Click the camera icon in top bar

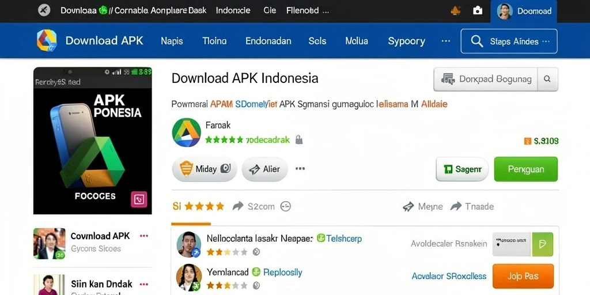478,10
